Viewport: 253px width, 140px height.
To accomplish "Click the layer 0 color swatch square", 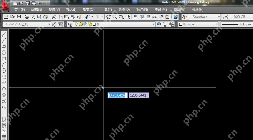I will click(94, 24).
